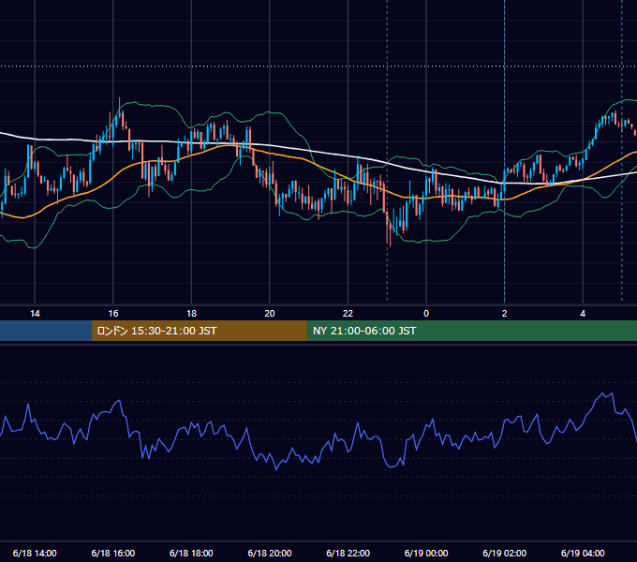Click the 6/18 16:00 date label
Viewport: 637px width, 562px height.
[x=113, y=553]
